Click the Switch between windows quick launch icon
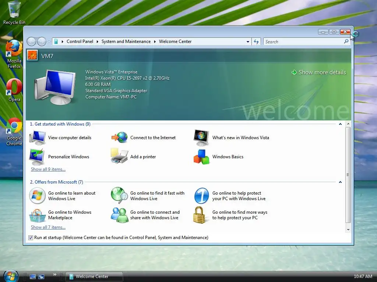 [41, 276]
